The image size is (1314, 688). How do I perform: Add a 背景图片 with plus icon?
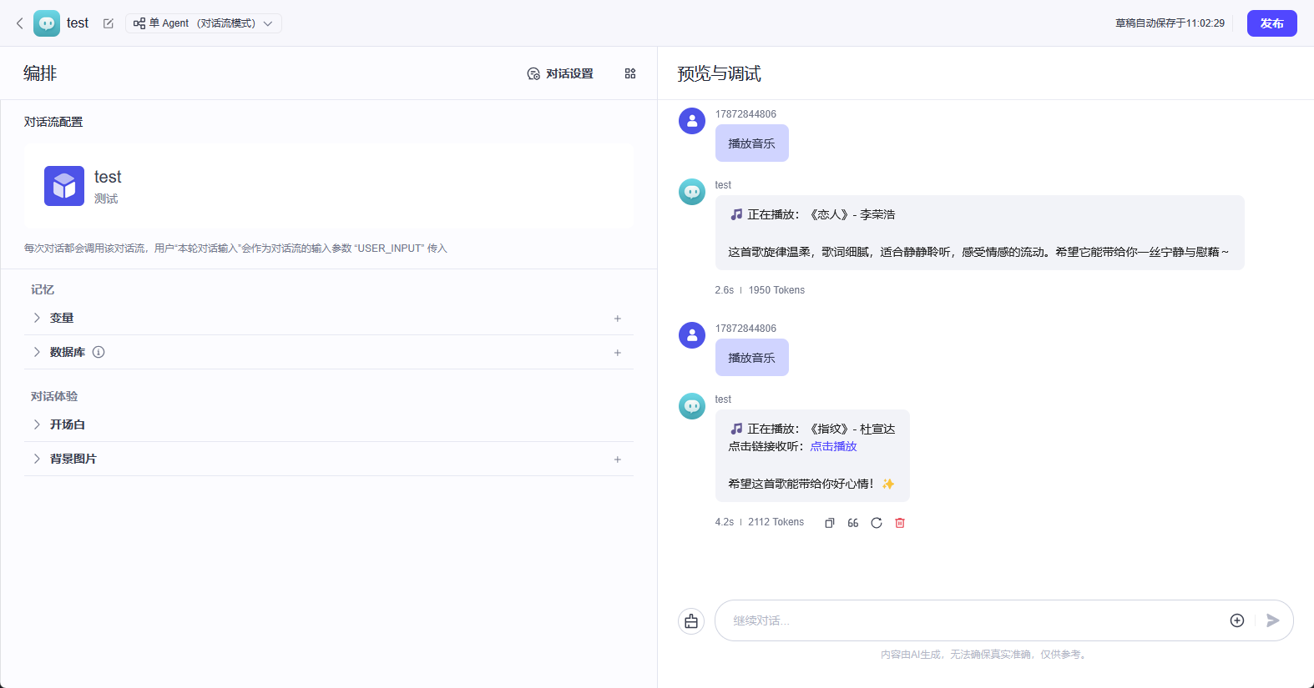(x=618, y=460)
